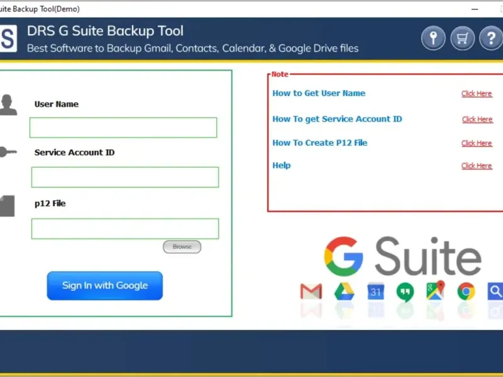Click the DRS logo icon in header

coord(8,38)
